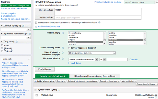Open Stolové a prenosné zariadenia dropdown
The width and height of the screenshot is (158, 99).
pyautogui.click(x=92, y=53)
